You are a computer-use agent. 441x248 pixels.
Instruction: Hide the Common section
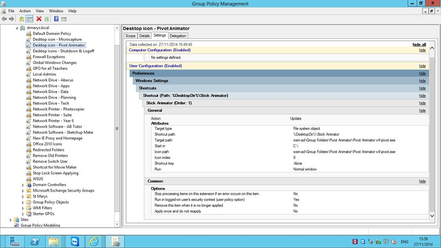[x=422, y=181]
